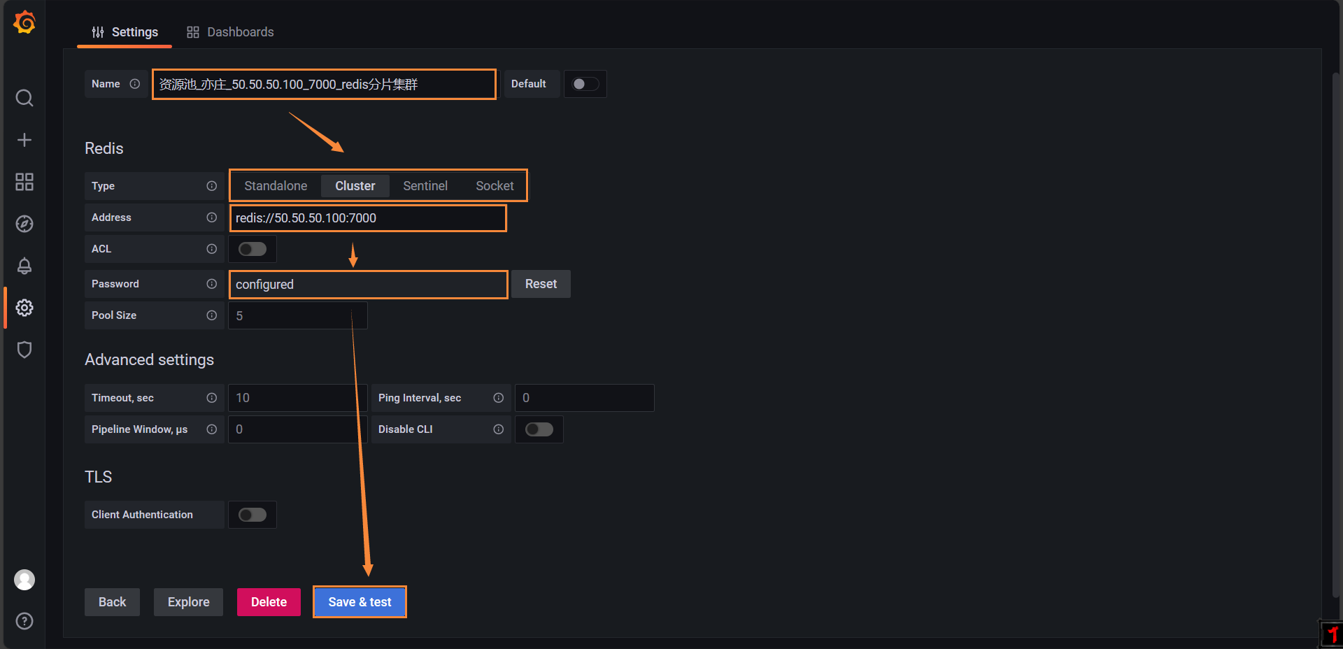Image resolution: width=1343 pixels, height=649 pixels.
Task: Click the data source Name field
Action: click(x=324, y=84)
